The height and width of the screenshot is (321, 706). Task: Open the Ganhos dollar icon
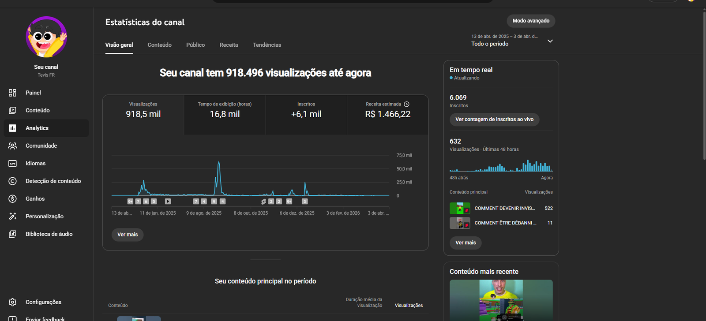[12, 199]
